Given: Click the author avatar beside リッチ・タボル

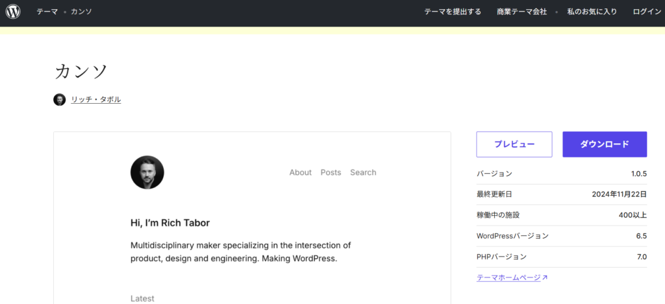Looking at the screenshot, I should [59, 100].
